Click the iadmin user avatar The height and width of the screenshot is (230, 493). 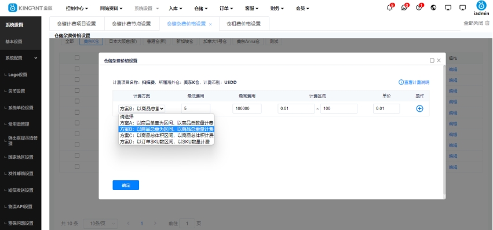coord(481,5)
